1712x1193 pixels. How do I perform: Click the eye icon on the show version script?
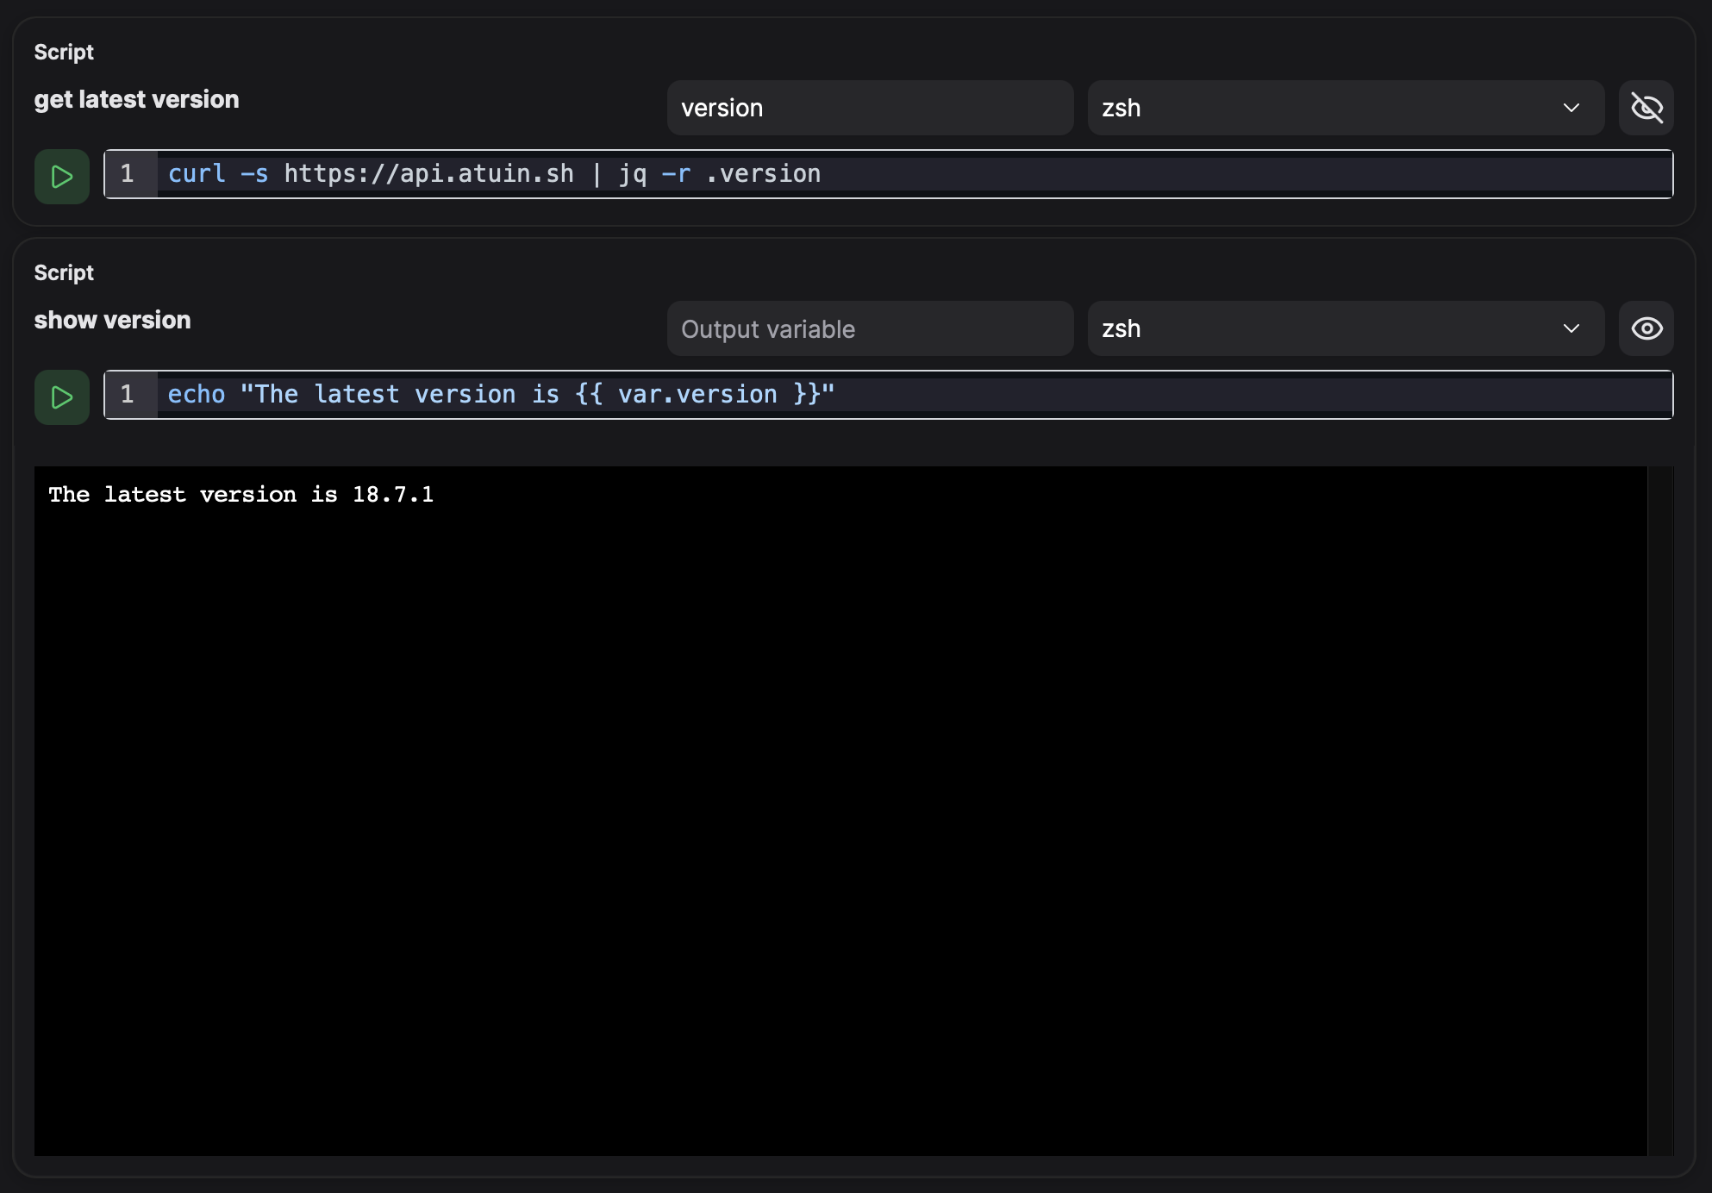pyautogui.click(x=1646, y=328)
